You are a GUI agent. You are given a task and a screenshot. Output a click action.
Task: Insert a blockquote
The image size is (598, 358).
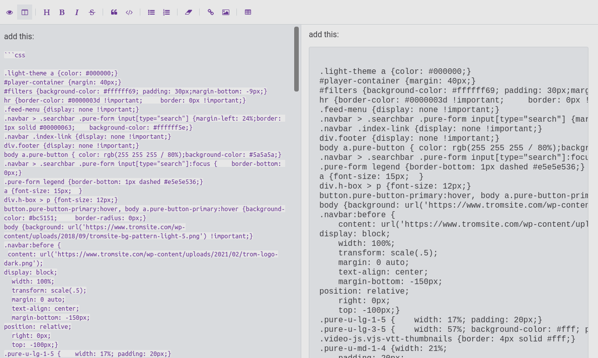[114, 12]
